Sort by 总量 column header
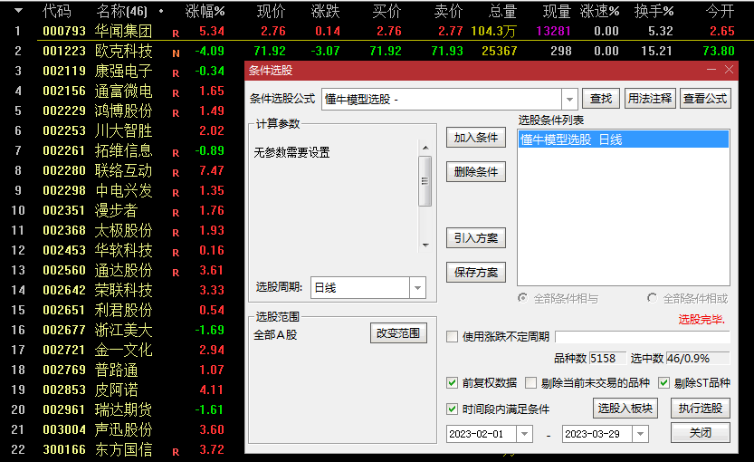The width and height of the screenshot is (754, 462). 502,11
